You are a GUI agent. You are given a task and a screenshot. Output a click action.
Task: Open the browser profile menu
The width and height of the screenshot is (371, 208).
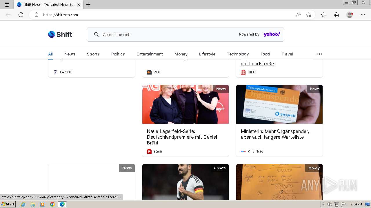coord(350,15)
